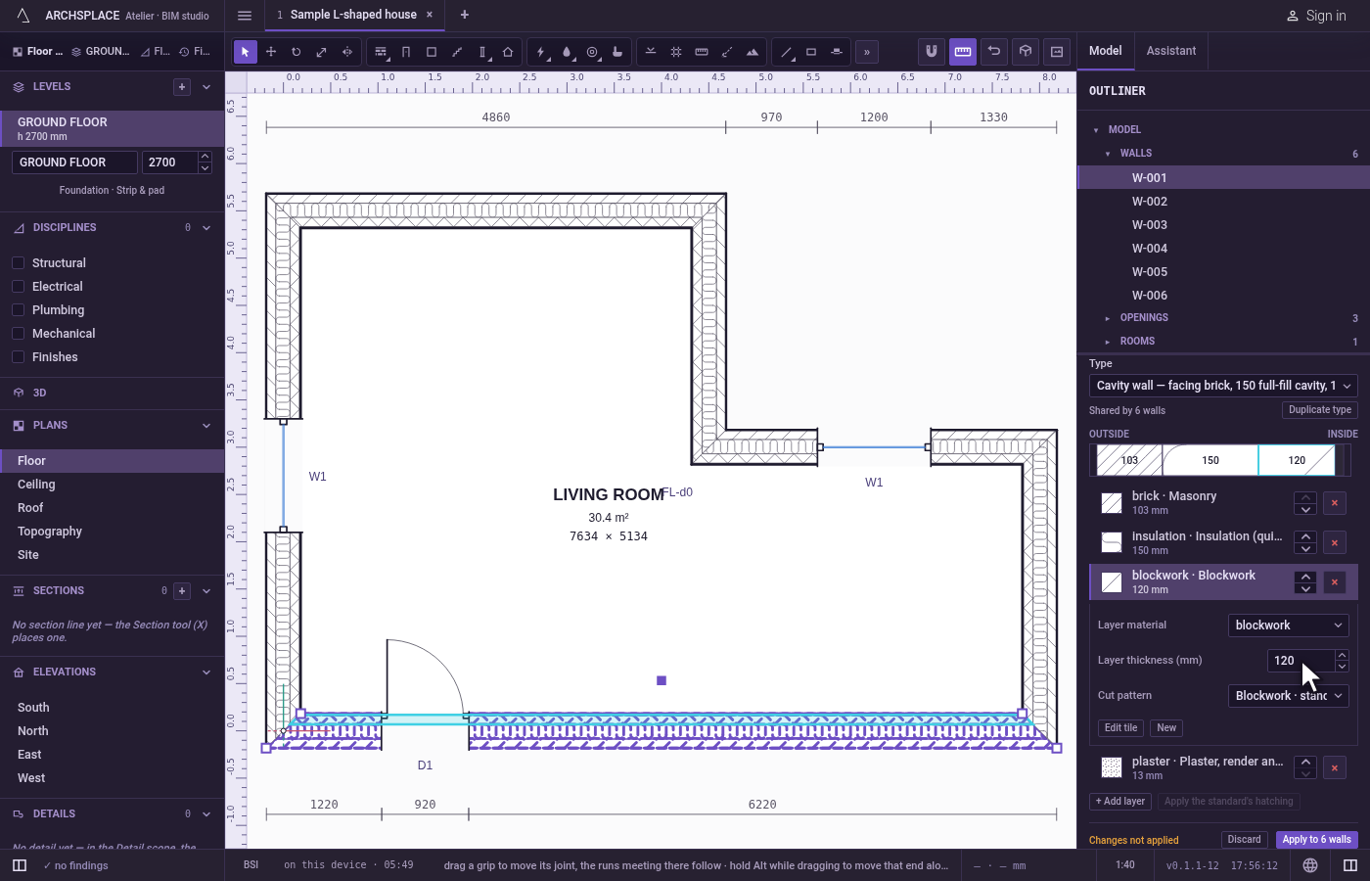
Task: Add a new level with plus button
Action: pos(182,87)
